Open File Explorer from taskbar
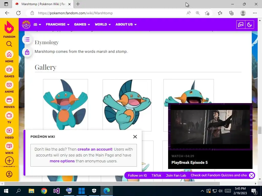The width and height of the screenshot is (262, 196). click(31, 191)
